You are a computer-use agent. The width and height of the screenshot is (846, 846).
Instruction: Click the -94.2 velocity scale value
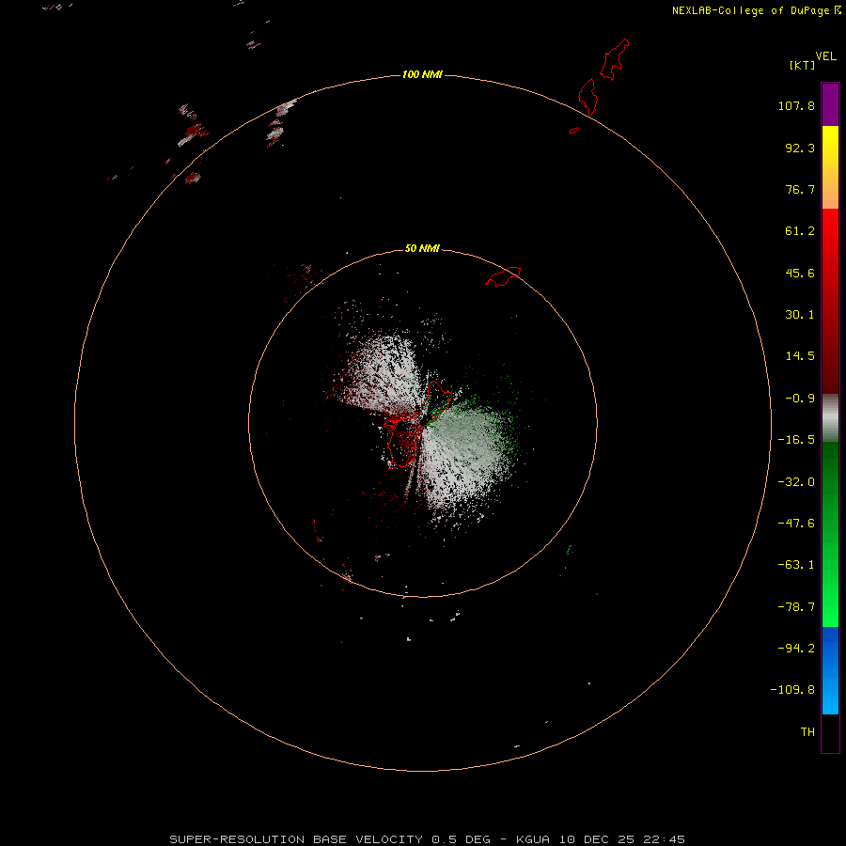pyautogui.click(x=796, y=648)
